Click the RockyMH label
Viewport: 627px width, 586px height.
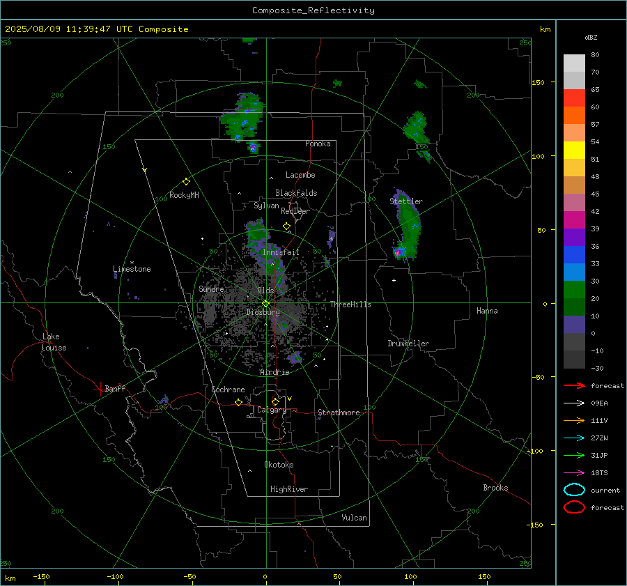pos(184,195)
